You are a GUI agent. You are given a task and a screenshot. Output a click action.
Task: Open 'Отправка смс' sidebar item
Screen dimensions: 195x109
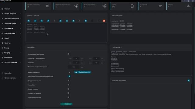[11, 28]
